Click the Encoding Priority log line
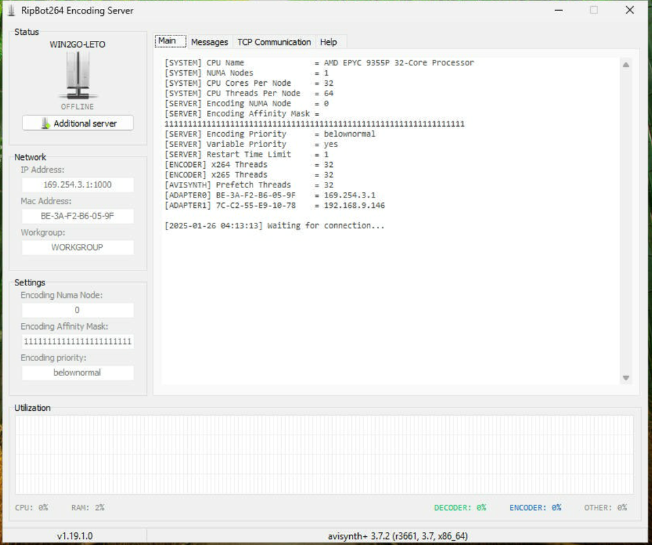Screen dimensions: 652x545 click(x=270, y=134)
